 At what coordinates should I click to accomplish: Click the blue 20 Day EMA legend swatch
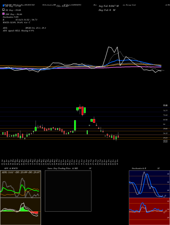click(4, 5)
